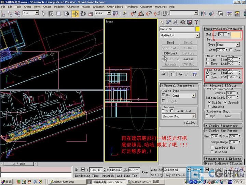Click Configure Modifier Sets icon

point(195,74)
